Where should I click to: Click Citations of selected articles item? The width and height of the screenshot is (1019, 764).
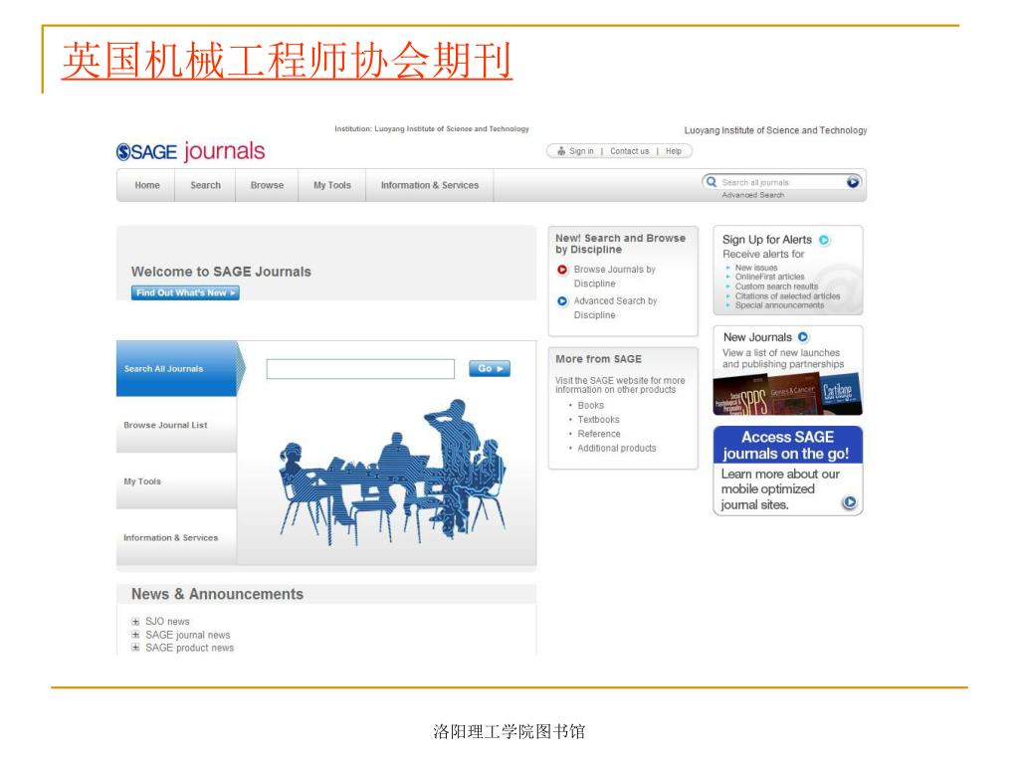(x=787, y=296)
